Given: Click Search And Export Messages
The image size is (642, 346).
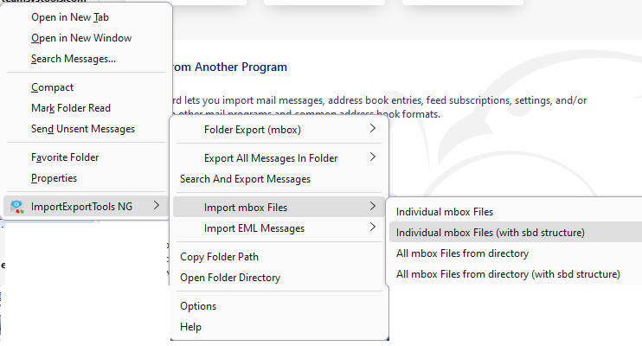Looking at the screenshot, I should coord(245,179).
